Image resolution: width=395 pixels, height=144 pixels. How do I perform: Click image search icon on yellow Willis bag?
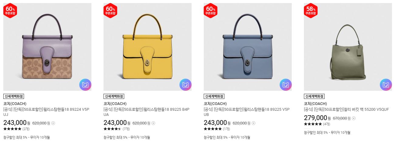tap(185, 85)
